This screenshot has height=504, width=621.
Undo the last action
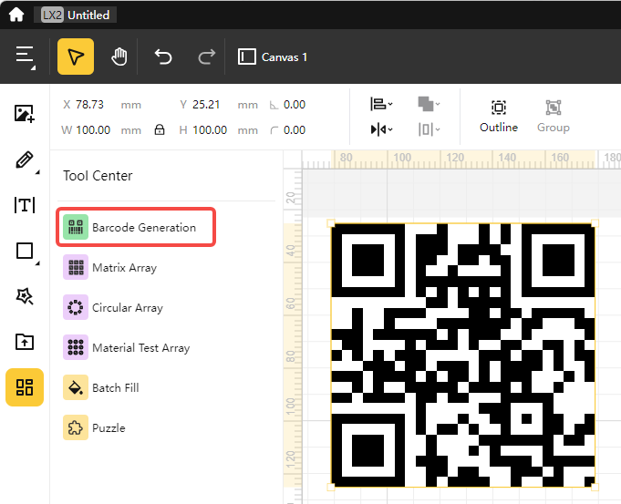(163, 57)
